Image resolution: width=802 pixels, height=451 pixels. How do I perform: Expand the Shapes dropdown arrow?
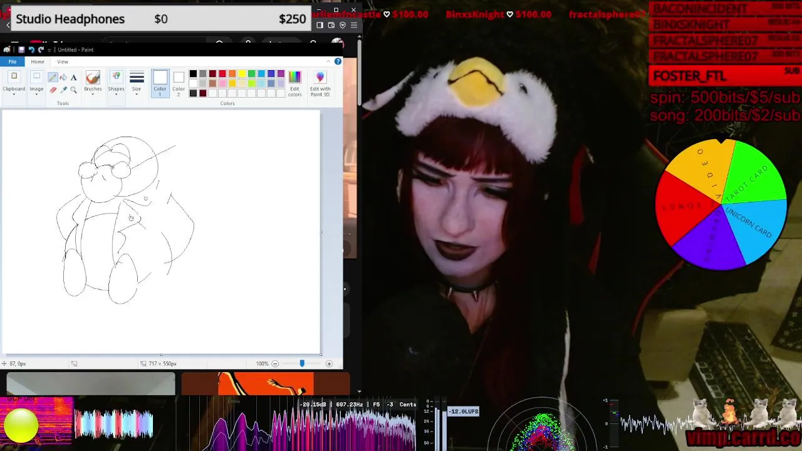pyautogui.click(x=116, y=95)
